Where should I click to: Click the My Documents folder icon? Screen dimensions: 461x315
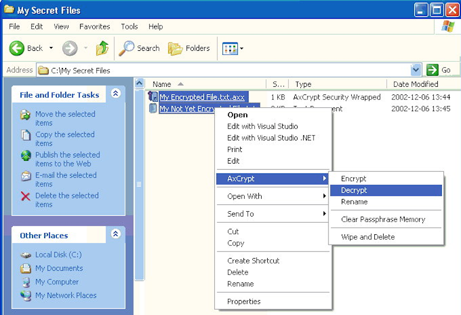point(26,268)
